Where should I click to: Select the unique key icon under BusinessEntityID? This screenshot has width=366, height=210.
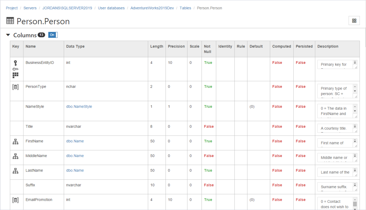pos(16,69)
